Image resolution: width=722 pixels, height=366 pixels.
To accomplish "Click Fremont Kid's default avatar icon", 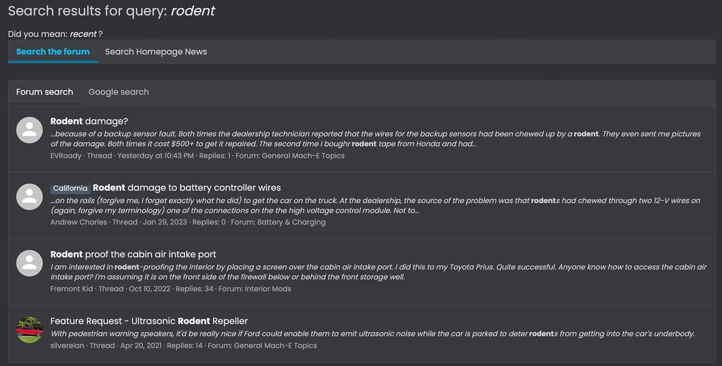I will point(29,263).
